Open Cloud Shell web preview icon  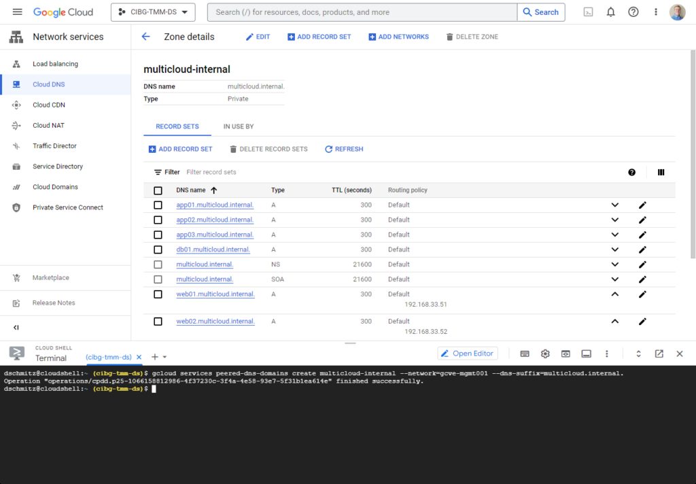coord(565,354)
